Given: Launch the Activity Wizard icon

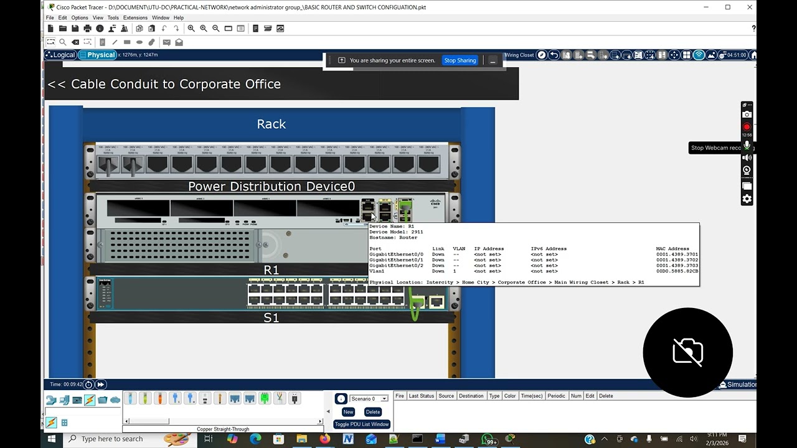Looking at the screenshot, I should (x=125, y=29).
